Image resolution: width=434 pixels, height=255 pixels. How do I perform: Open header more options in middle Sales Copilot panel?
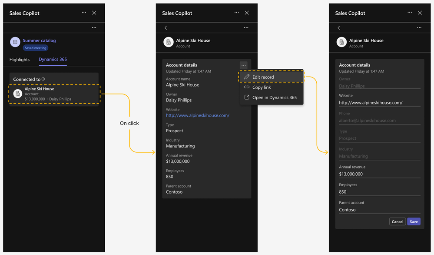point(237,13)
